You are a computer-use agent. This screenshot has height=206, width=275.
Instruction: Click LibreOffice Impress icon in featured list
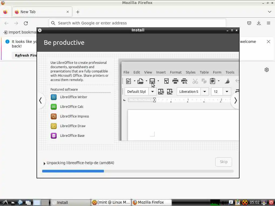(x=54, y=116)
